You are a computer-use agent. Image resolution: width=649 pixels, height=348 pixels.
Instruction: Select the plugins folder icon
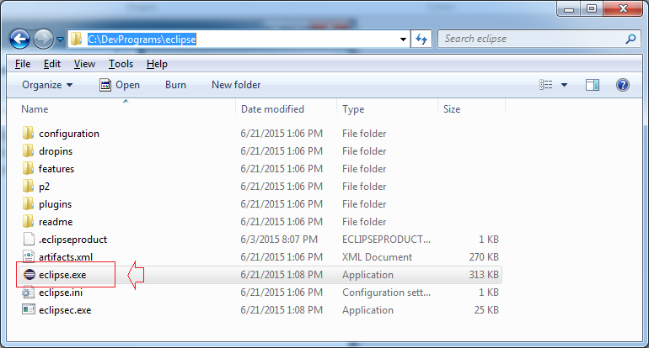click(x=28, y=204)
